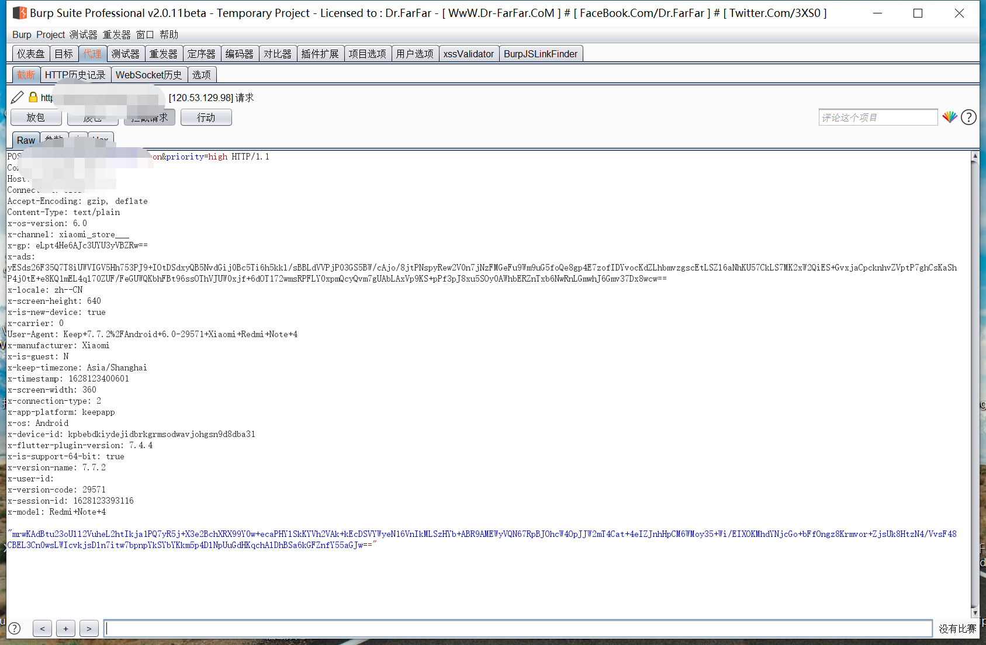Click the x-session-id: 1628123393116 line
986x645 pixels.
click(x=71, y=501)
